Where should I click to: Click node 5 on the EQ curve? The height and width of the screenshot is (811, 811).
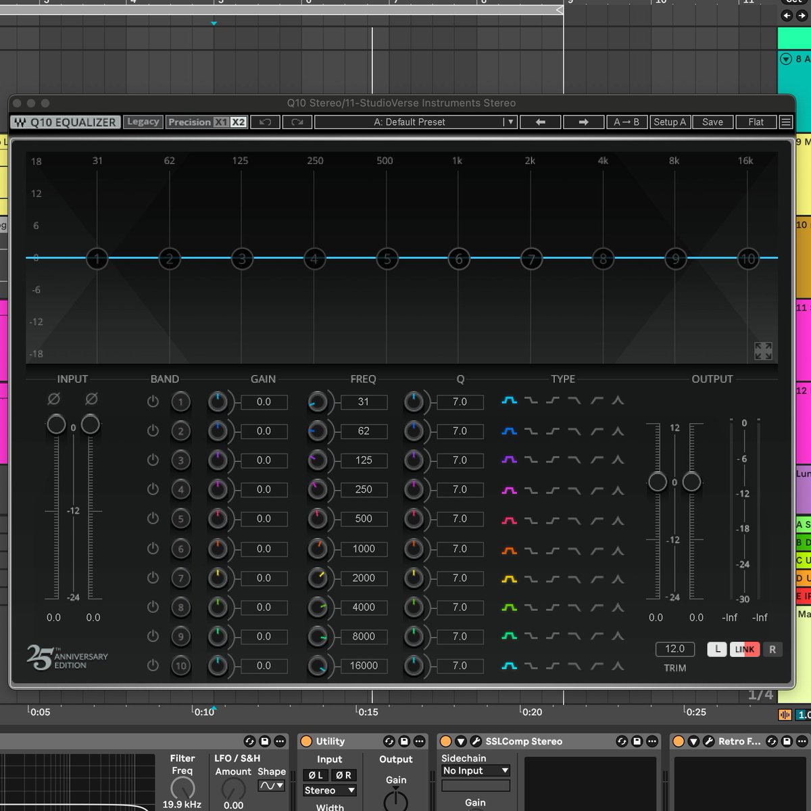click(x=387, y=258)
